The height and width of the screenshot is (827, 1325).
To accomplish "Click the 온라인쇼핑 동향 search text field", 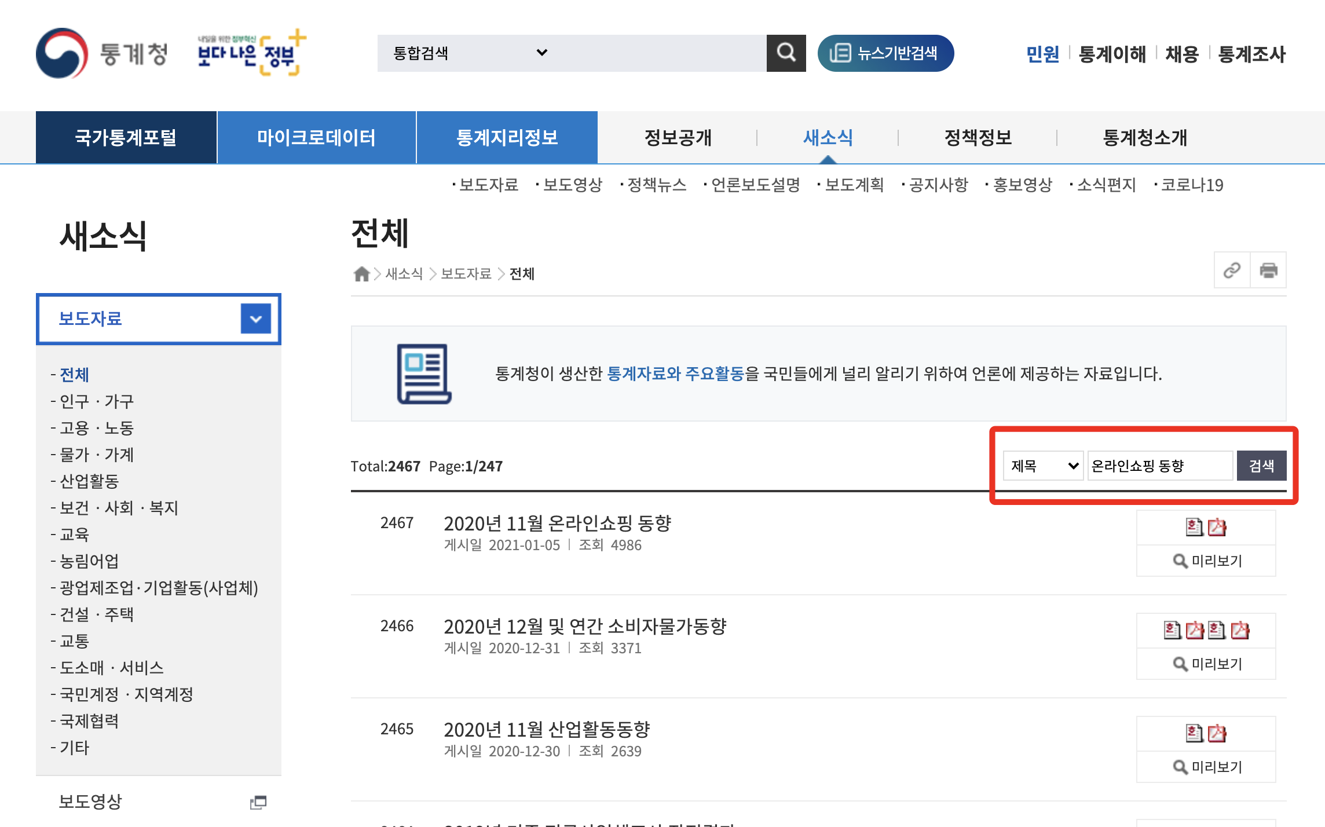I will click(1159, 466).
